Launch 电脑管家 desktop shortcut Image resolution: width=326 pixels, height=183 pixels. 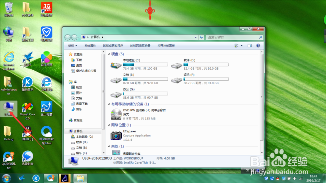click(x=46, y=34)
